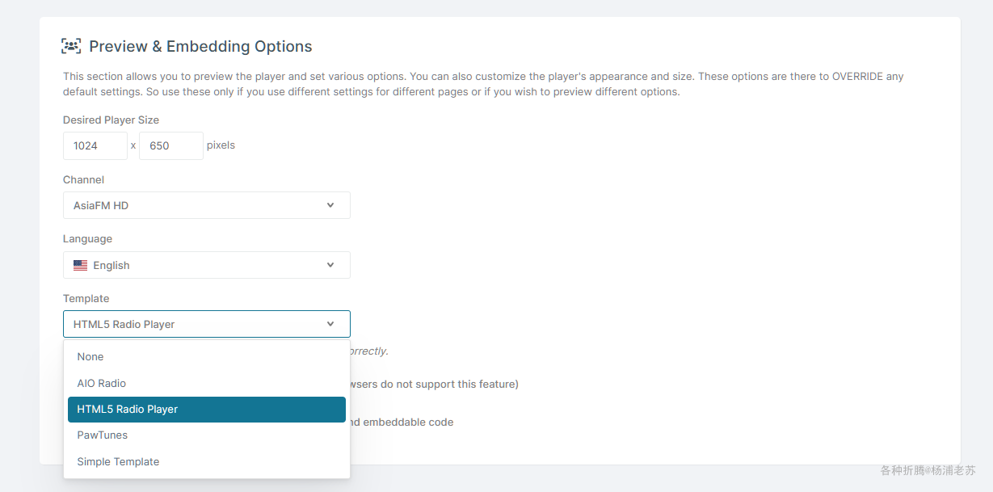Click the Preview & Embedding Options section icon
The height and width of the screenshot is (492, 993).
71,46
